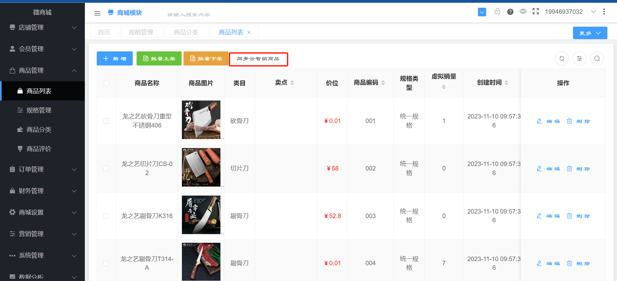This screenshot has height=281, width=617.
Task: Edit product 004 via 编辑 link
Action: tap(549, 264)
